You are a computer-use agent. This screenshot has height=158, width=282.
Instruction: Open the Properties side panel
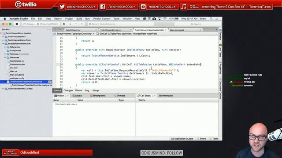coord(220,68)
